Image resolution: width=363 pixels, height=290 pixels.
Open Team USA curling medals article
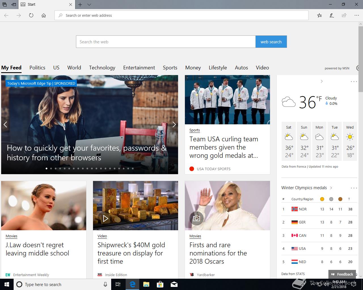[x=224, y=147]
